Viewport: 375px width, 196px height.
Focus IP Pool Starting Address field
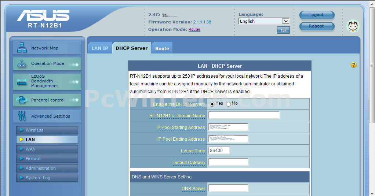pos(228,127)
